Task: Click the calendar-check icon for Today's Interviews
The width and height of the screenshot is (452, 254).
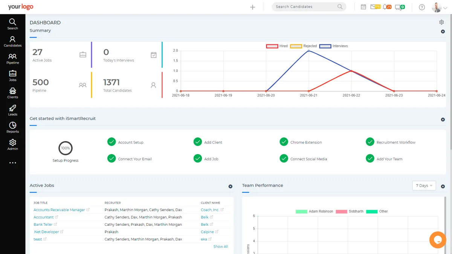Action: click(x=154, y=55)
